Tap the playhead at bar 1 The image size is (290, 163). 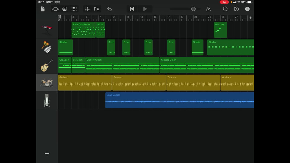coord(59,18)
